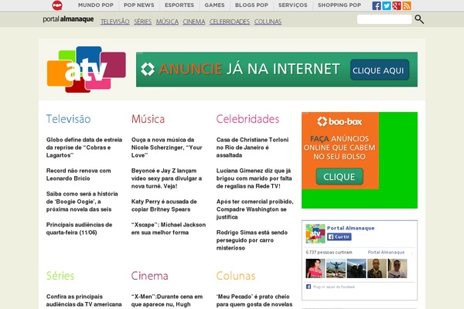Viewport: 464px width, 309px height.
Task: Click the Portal Almanaque page avatar in Facebook box
Action: tap(316, 233)
